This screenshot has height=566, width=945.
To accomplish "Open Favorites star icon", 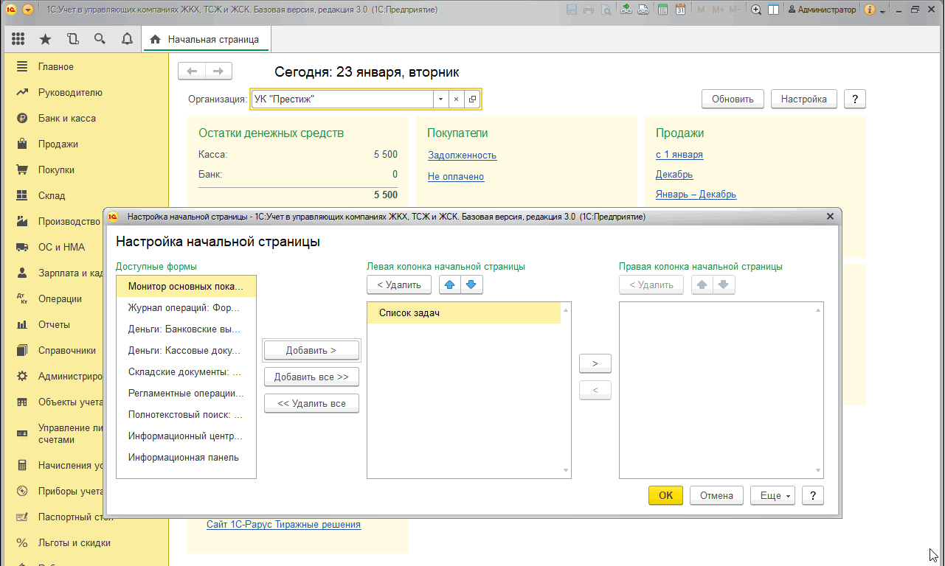I will pyautogui.click(x=45, y=39).
